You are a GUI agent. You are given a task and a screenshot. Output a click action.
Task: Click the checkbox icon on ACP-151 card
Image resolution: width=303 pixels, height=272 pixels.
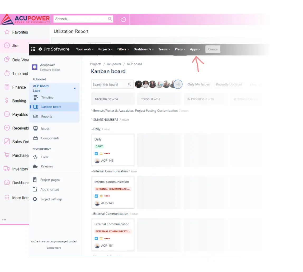[x=96, y=238]
